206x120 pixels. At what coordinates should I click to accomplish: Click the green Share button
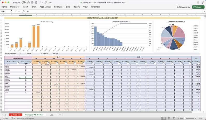point(198,7)
